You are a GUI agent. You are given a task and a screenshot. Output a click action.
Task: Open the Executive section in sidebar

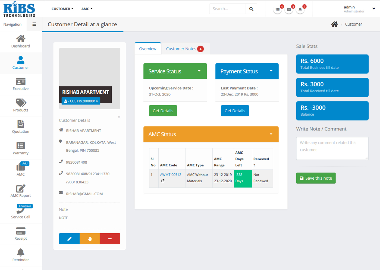click(x=21, y=84)
